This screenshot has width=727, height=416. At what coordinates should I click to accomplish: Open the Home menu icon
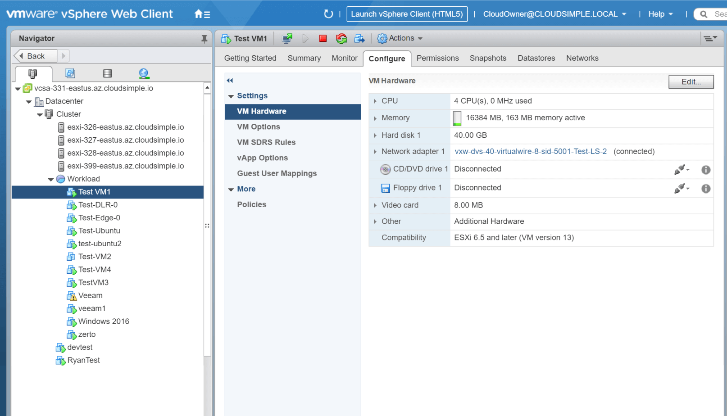pos(202,14)
